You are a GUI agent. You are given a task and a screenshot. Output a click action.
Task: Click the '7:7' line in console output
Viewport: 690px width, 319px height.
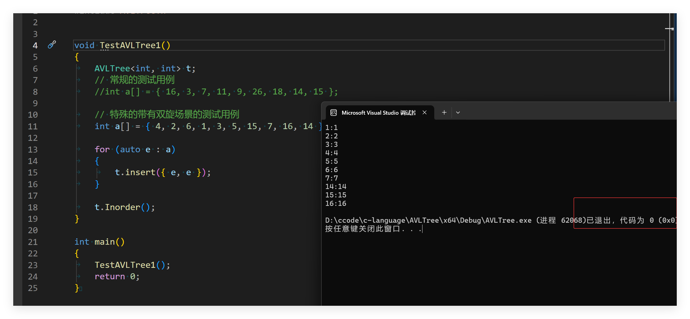(331, 178)
